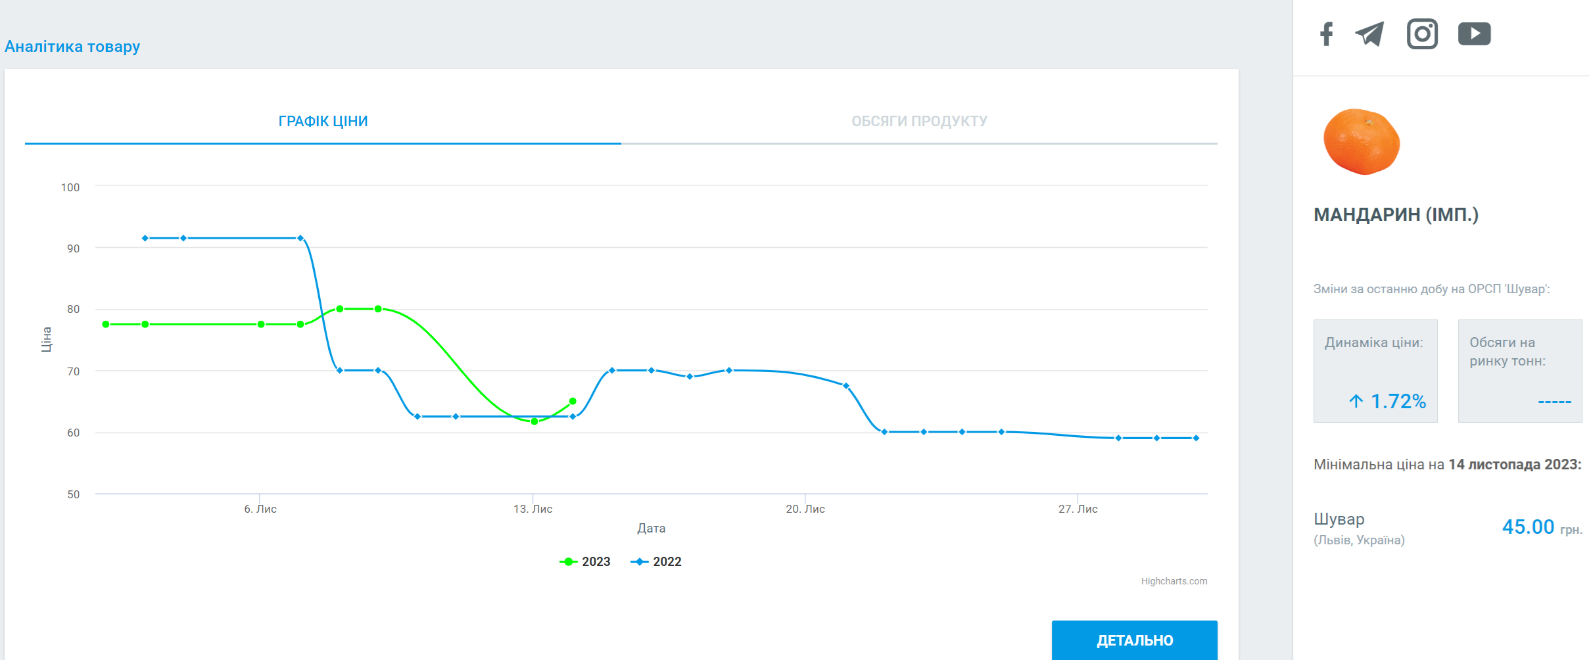Open the Telegram channel icon
The width and height of the screenshot is (1589, 660).
pyautogui.click(x=1369, y=34)
